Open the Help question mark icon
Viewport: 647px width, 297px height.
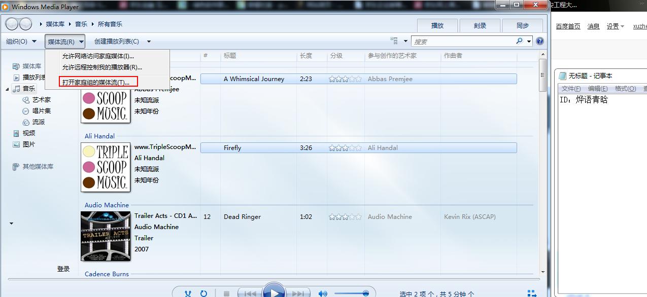(x=540, y=42)
